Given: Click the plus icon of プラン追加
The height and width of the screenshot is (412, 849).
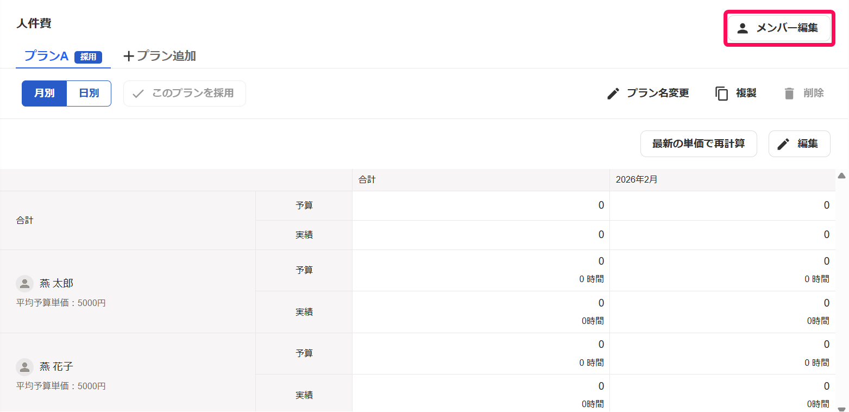Looking at the screenshot, I should click(x=129, y=56).
